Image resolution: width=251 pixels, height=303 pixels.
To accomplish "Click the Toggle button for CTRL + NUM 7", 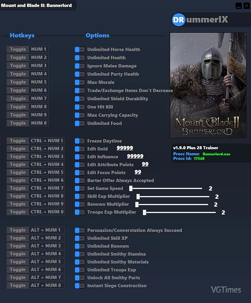I will coord(18,188).
